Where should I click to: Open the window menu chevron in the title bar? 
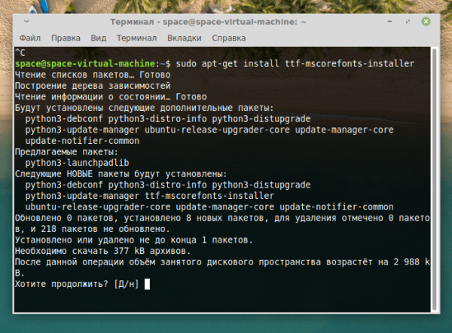(x=26, y=21)
